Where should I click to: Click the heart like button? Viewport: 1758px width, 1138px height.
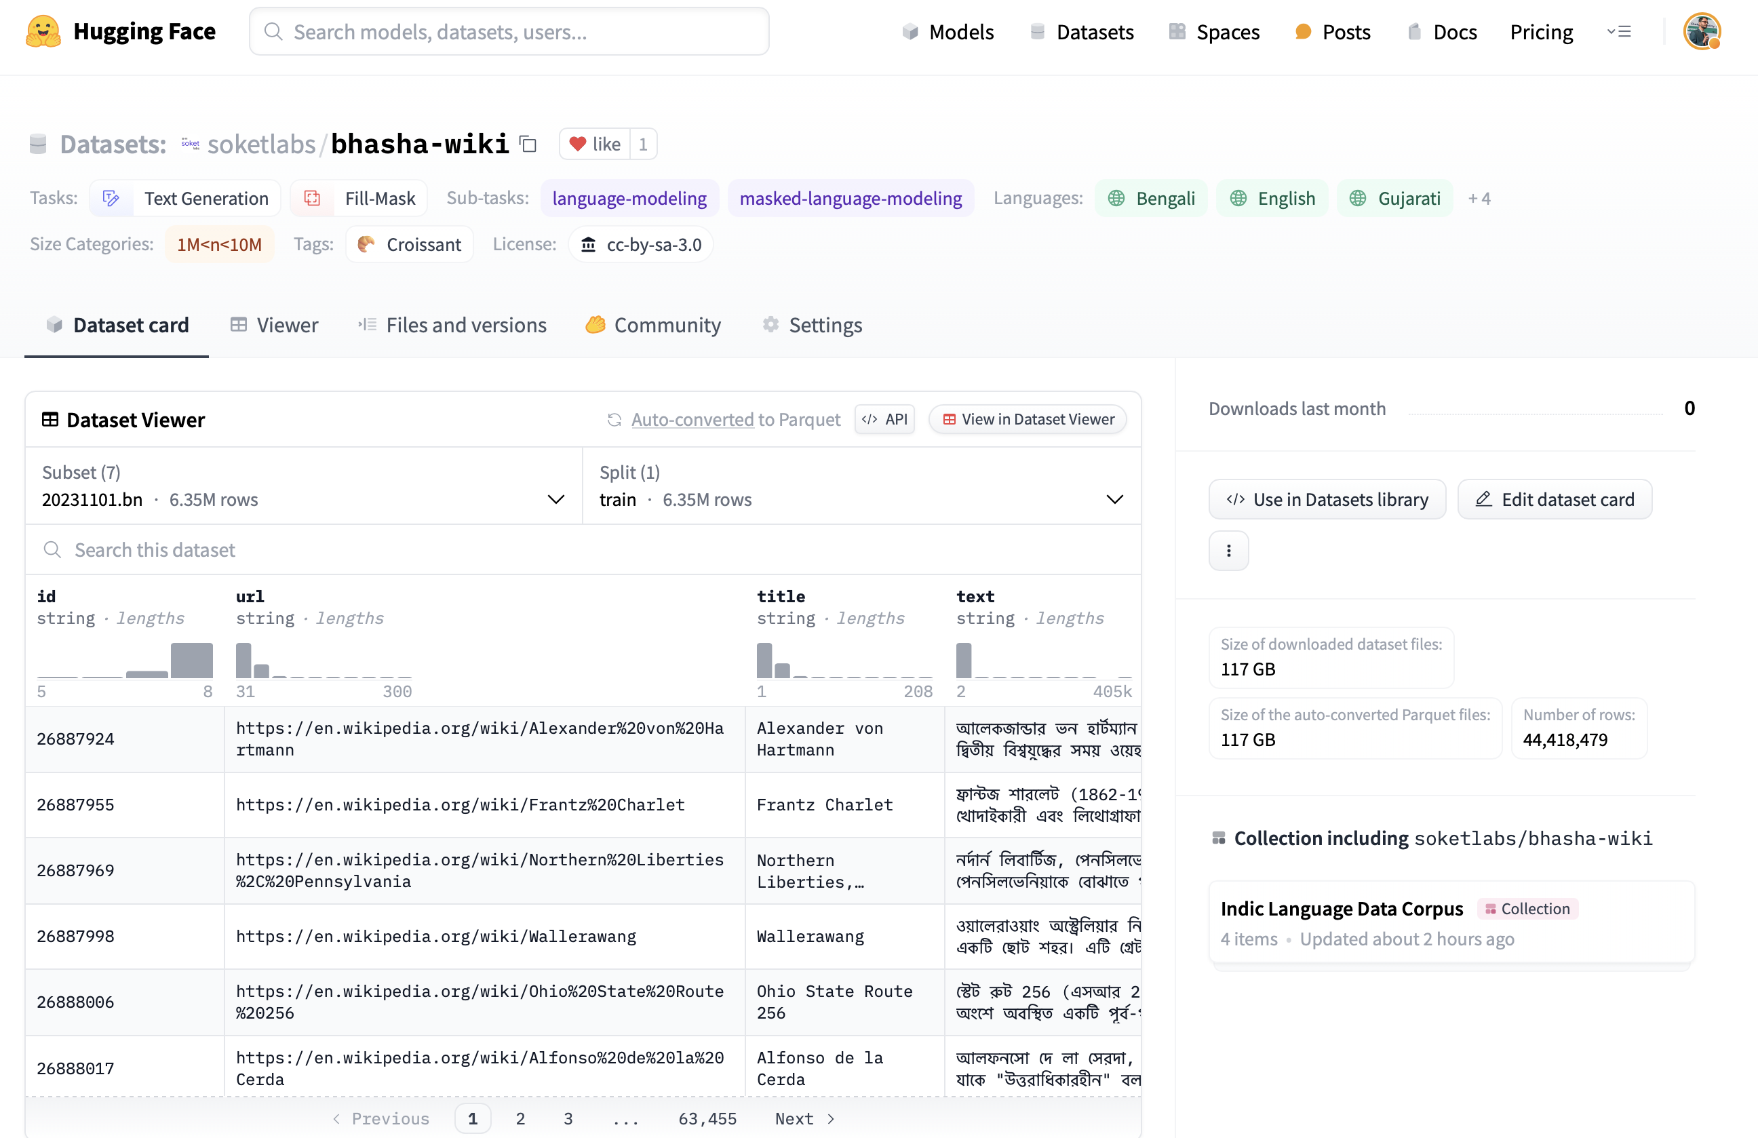click(x=595, y=144)
